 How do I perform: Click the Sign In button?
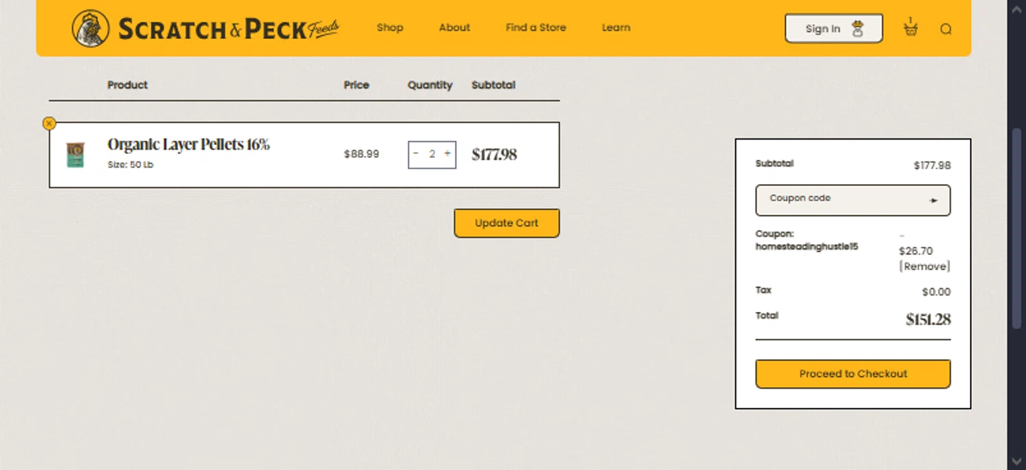834,28
